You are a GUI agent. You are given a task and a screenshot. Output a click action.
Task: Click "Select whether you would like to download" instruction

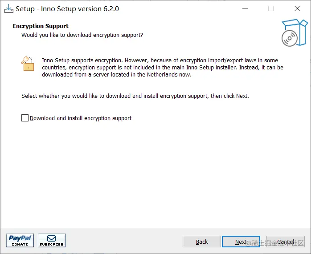[135, 96]
